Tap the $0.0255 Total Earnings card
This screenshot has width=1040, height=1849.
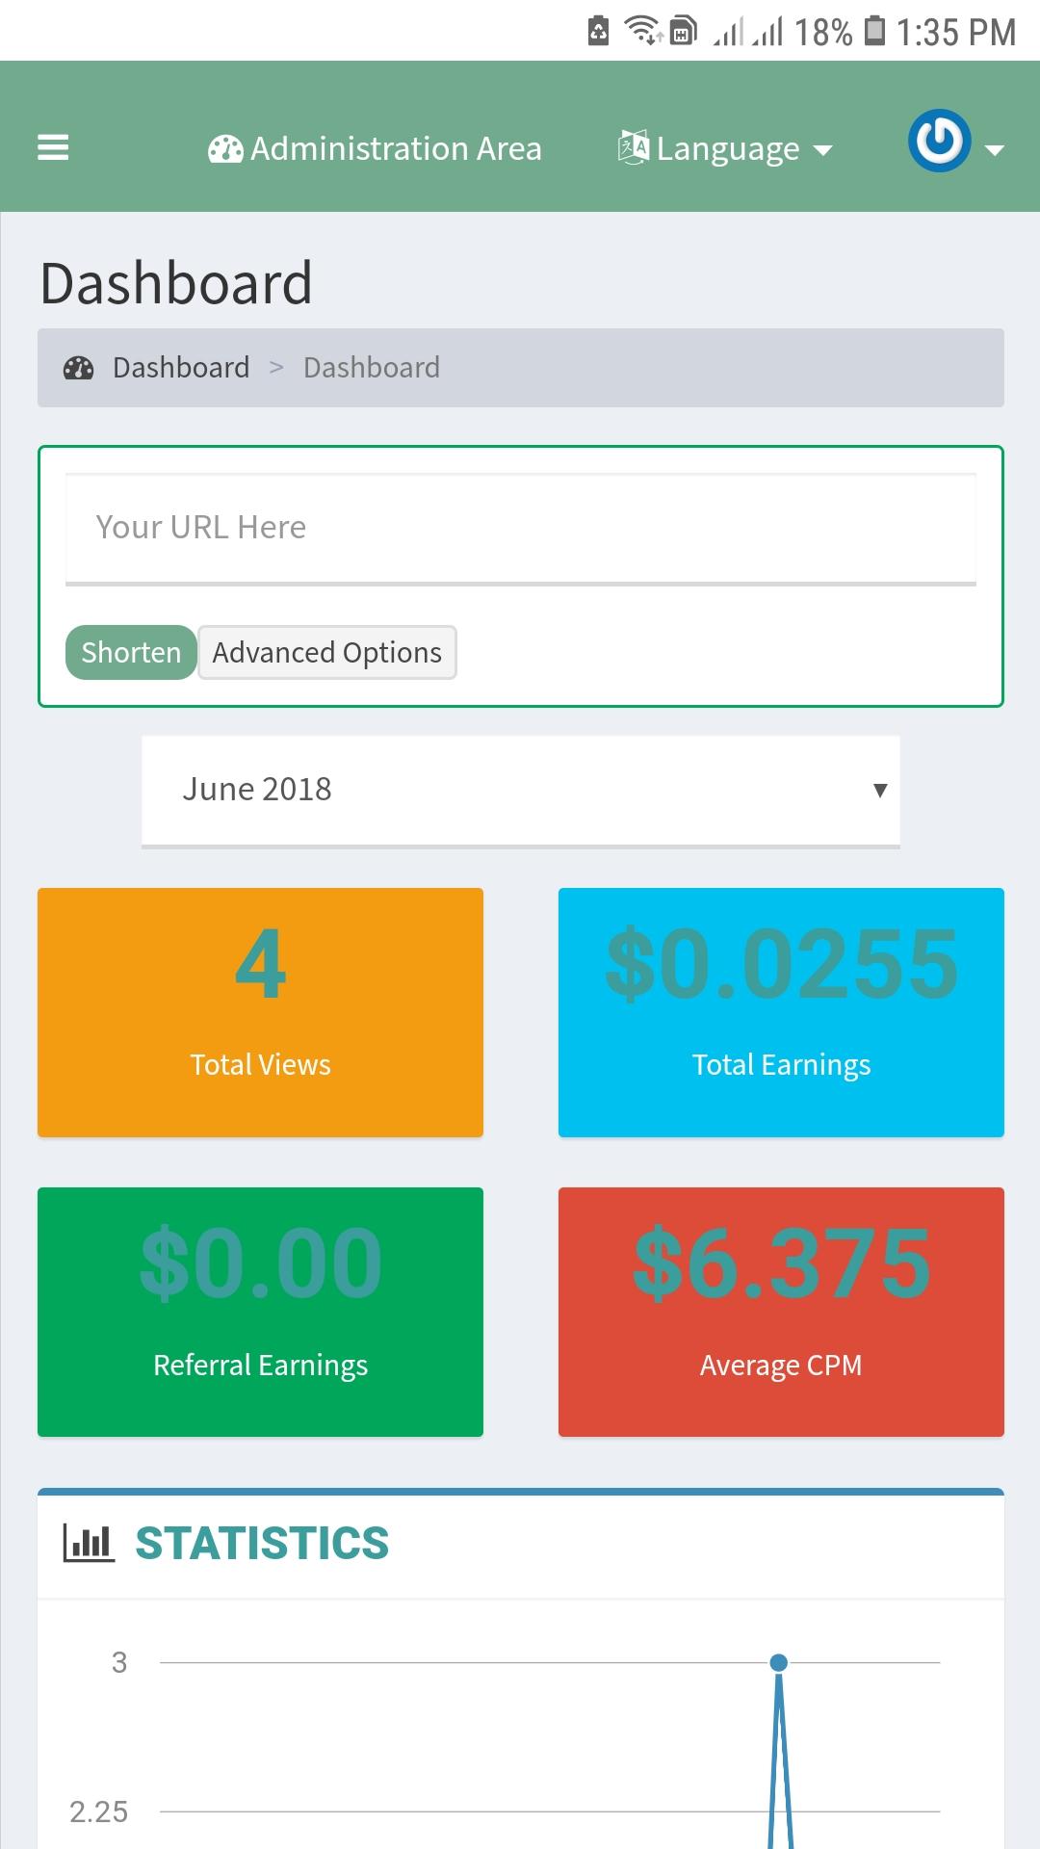coord(781,1012)
